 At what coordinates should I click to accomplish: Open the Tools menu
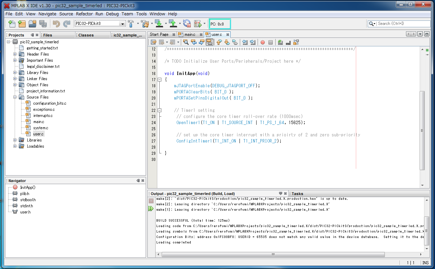(141, 14)
